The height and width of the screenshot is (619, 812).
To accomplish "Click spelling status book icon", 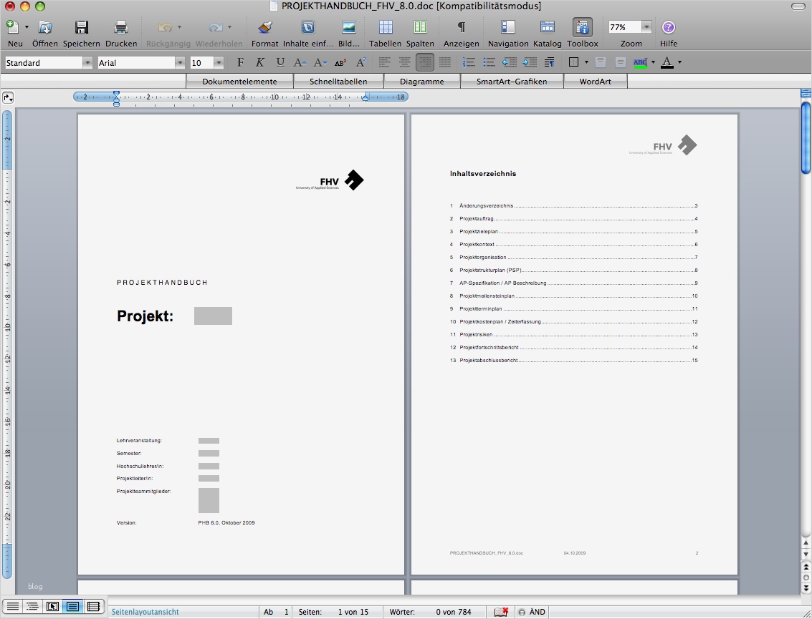I will coord(501,612).
